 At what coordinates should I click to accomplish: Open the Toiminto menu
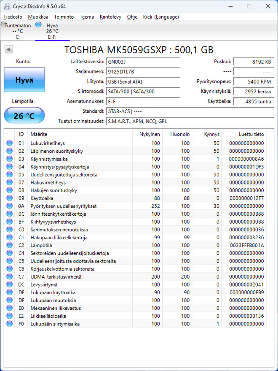click(64, 17)
